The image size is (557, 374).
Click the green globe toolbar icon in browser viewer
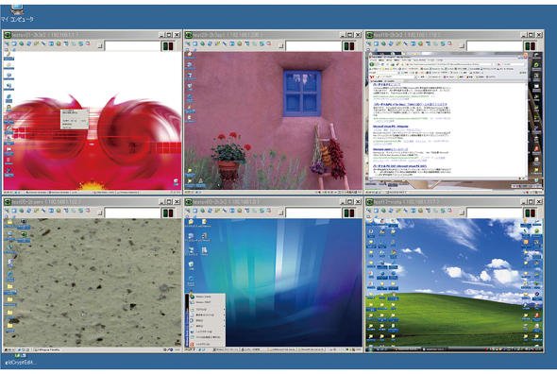click(383, 43)
